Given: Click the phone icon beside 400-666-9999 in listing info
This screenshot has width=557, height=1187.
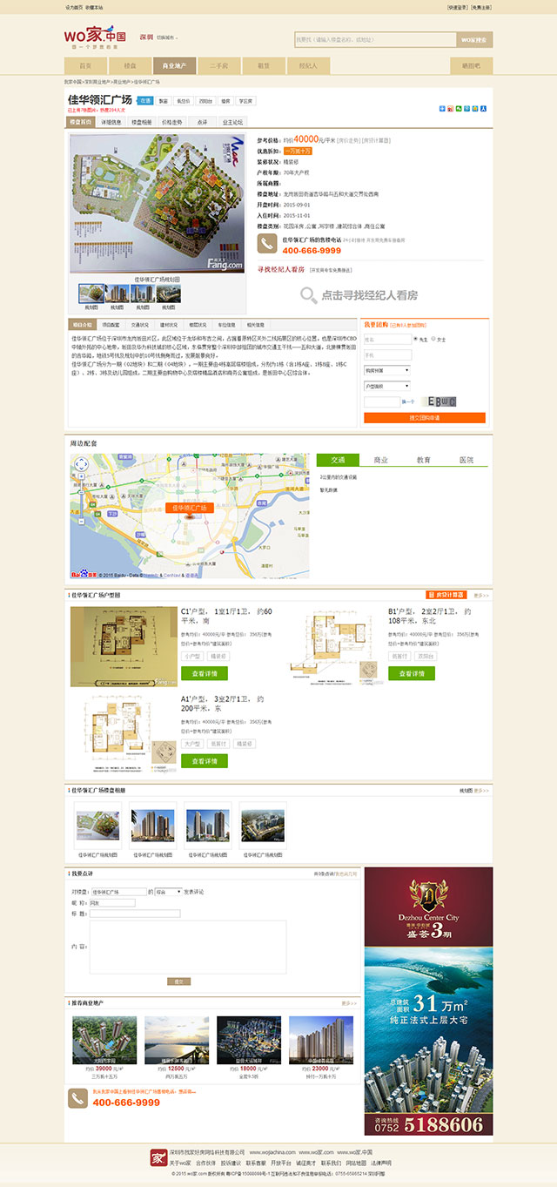Looking at the screenshot, I should point(267,244).
